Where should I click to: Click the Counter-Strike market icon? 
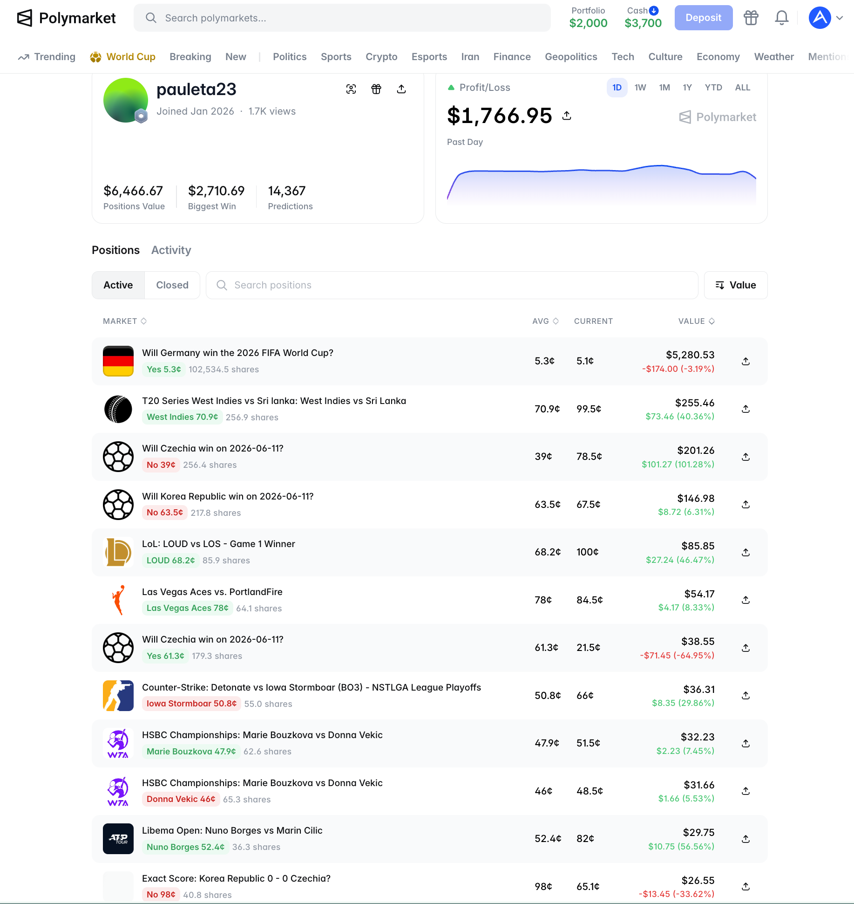[x=118, y=695]
